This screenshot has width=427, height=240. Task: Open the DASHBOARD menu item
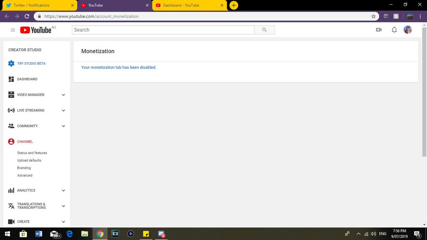(x=27, y=79)
